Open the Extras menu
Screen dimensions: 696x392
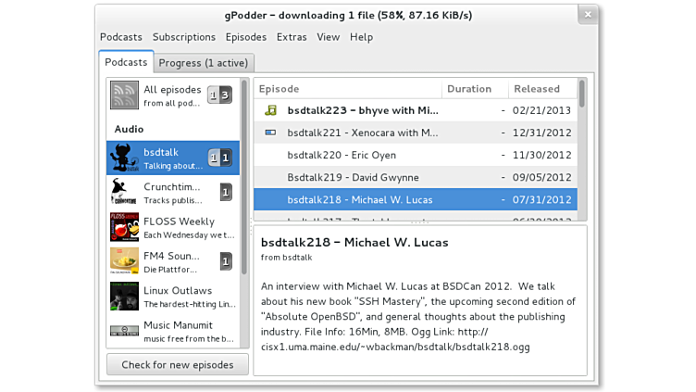coord(292,37)
